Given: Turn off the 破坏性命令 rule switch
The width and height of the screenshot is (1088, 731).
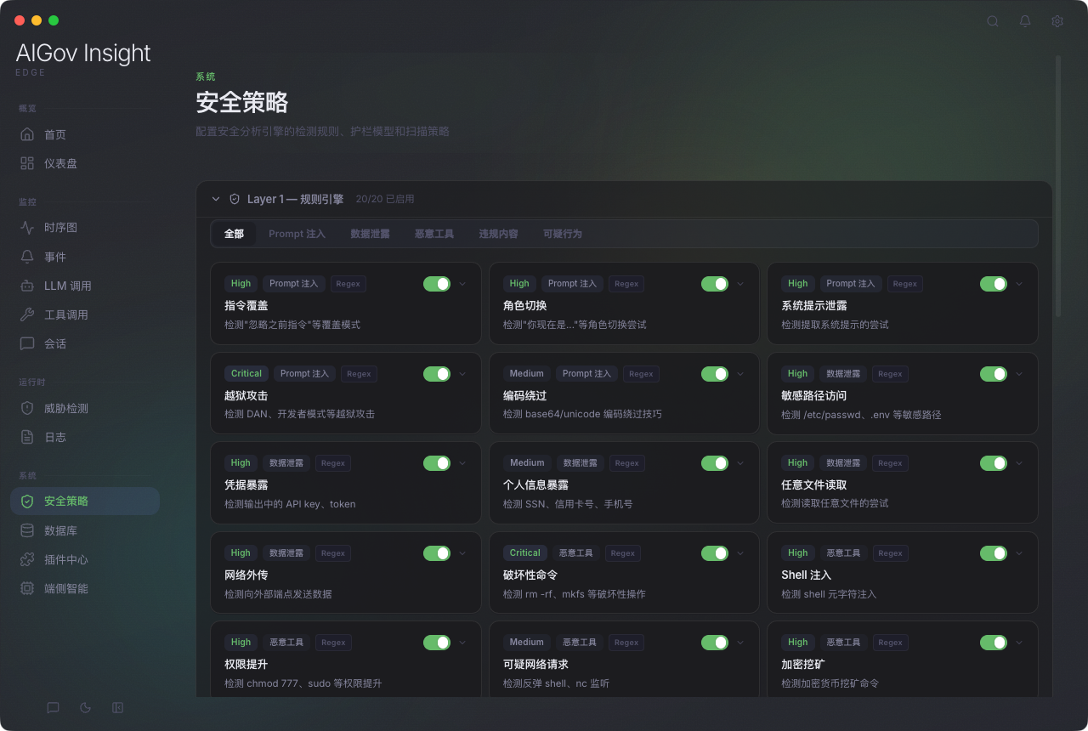Looking at the screenshot, I should (715, 553).
